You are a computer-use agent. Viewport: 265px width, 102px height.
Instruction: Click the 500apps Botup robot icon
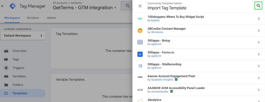[140, 42]
